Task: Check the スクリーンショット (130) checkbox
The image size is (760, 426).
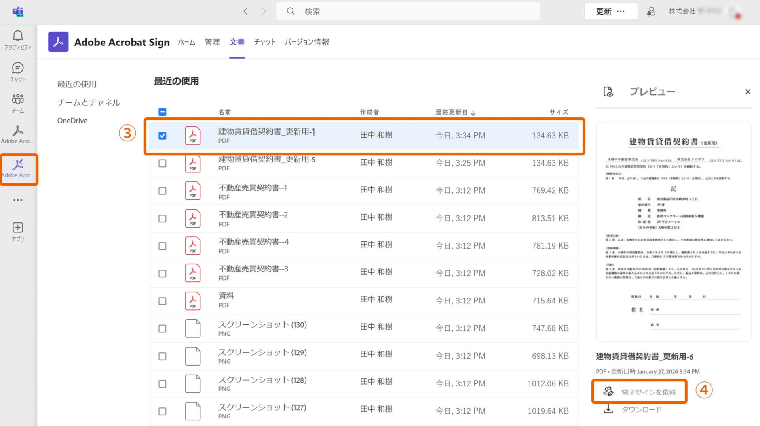Action: click(x=162, y=328)
